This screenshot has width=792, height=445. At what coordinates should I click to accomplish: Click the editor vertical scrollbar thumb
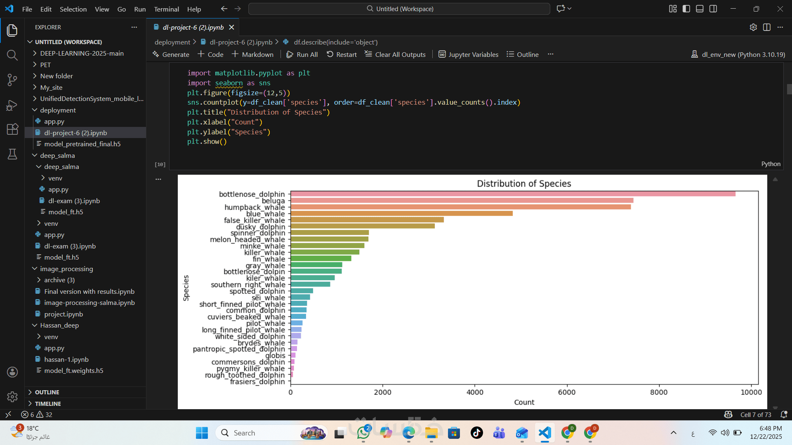click(x=789, y=89)
